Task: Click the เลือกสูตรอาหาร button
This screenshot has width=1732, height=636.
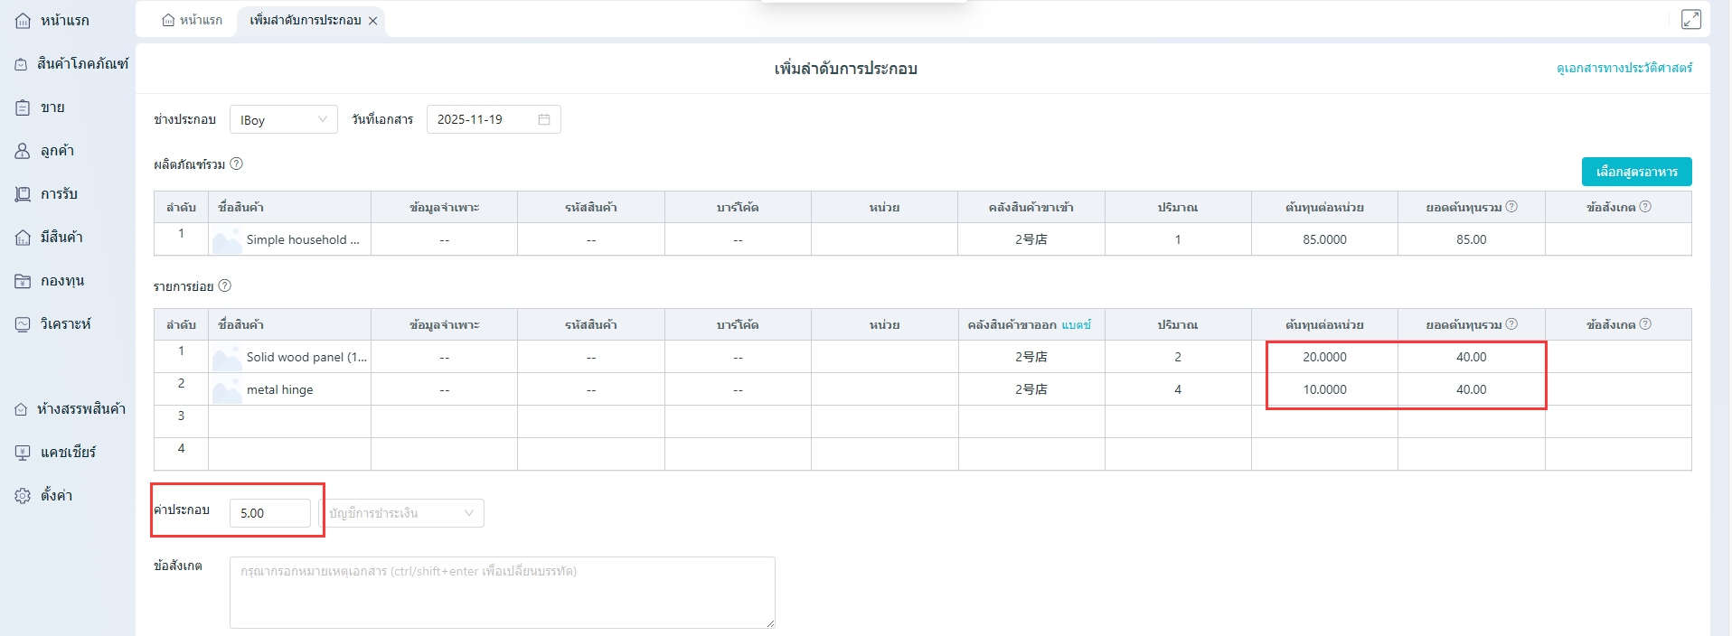Action: point(1636,172)
